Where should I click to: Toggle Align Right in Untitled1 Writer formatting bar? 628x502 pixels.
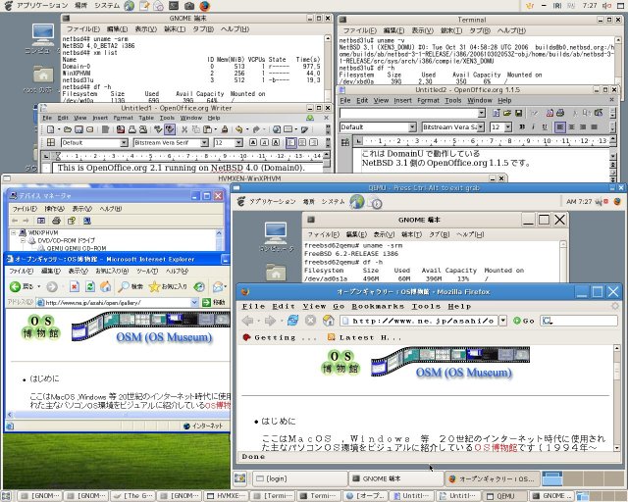(x=314, y=142)
